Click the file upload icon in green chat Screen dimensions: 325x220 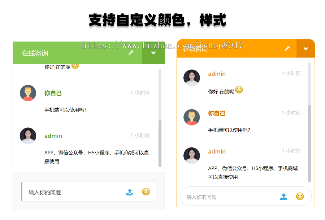[130, 192]
